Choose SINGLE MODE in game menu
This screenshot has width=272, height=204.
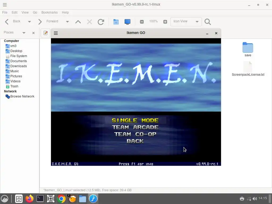[135, 120]
